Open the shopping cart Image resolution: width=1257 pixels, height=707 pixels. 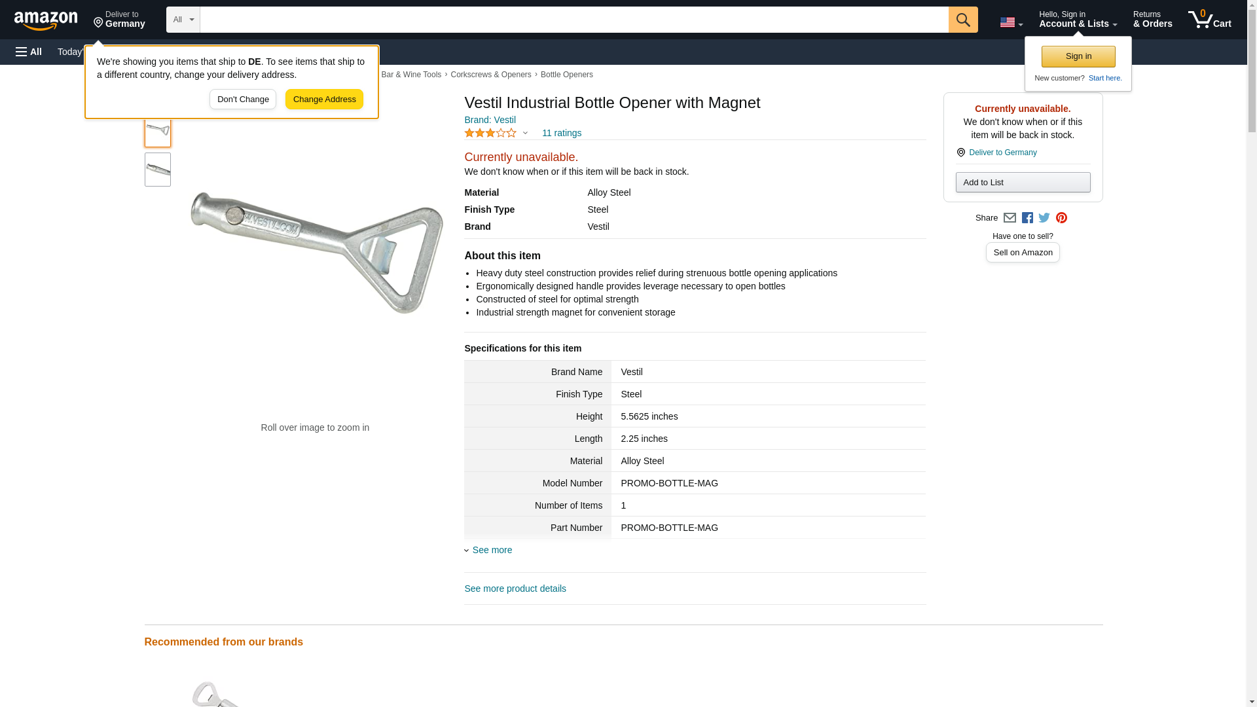pos(1209,20)
